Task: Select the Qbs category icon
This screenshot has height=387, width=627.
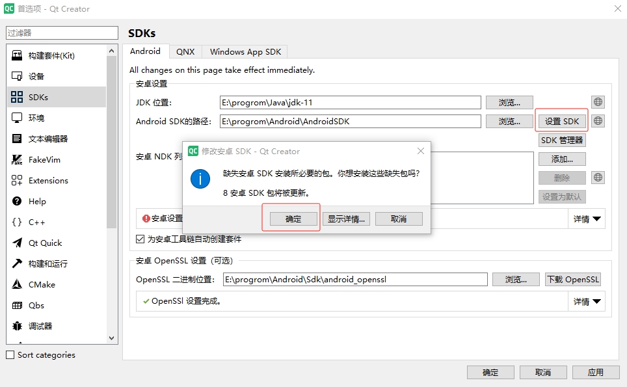Action: [17, 306]
